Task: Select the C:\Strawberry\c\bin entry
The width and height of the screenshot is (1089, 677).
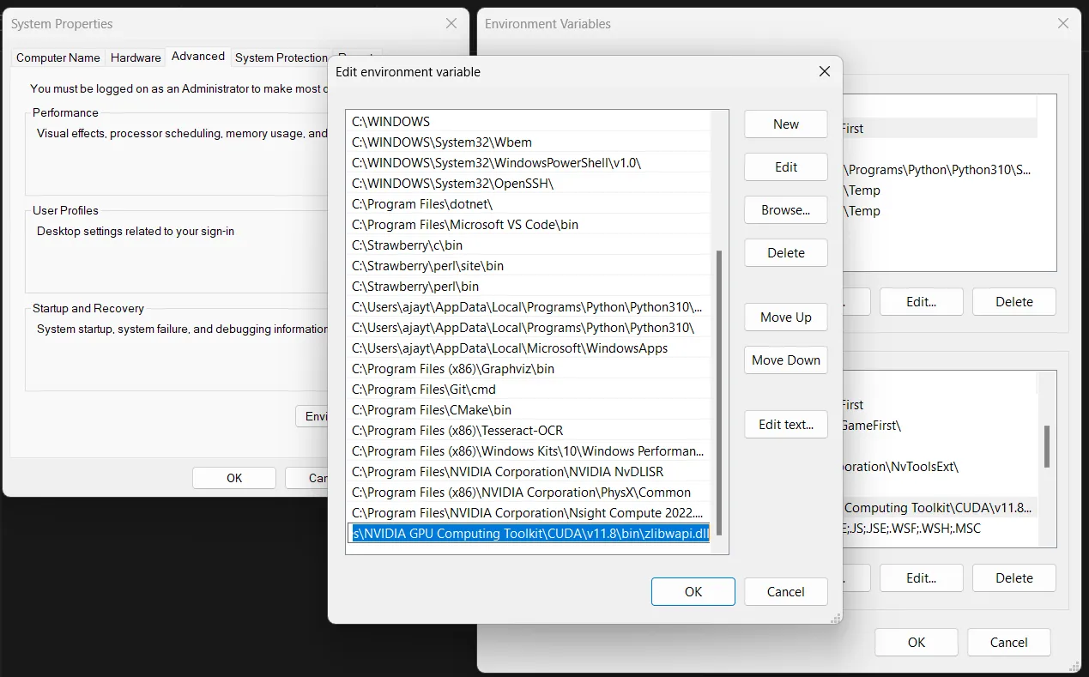Action: [529, 245]
